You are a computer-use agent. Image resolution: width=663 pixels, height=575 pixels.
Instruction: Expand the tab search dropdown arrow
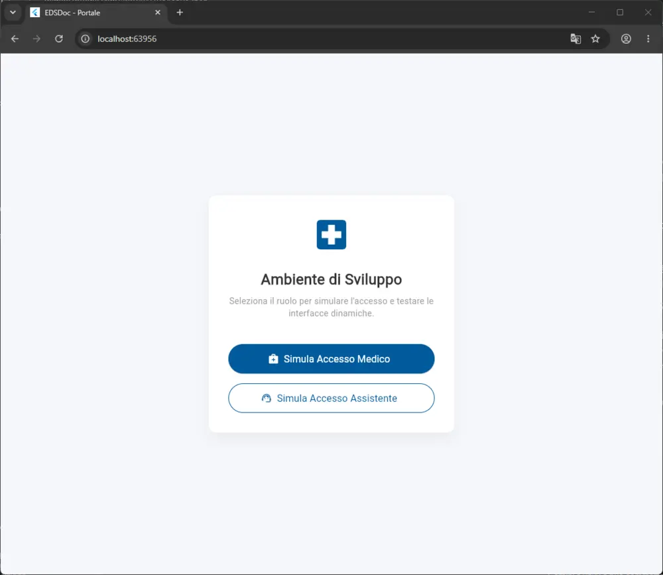[13, 13]
